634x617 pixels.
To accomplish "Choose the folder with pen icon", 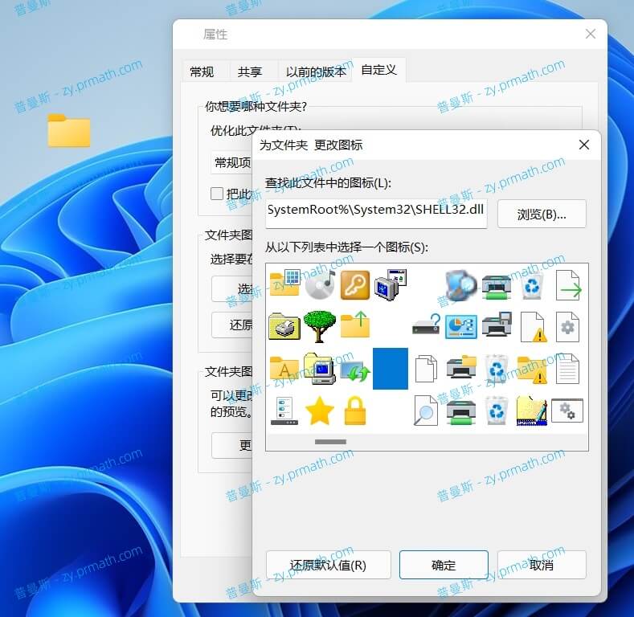I will 532,411.
